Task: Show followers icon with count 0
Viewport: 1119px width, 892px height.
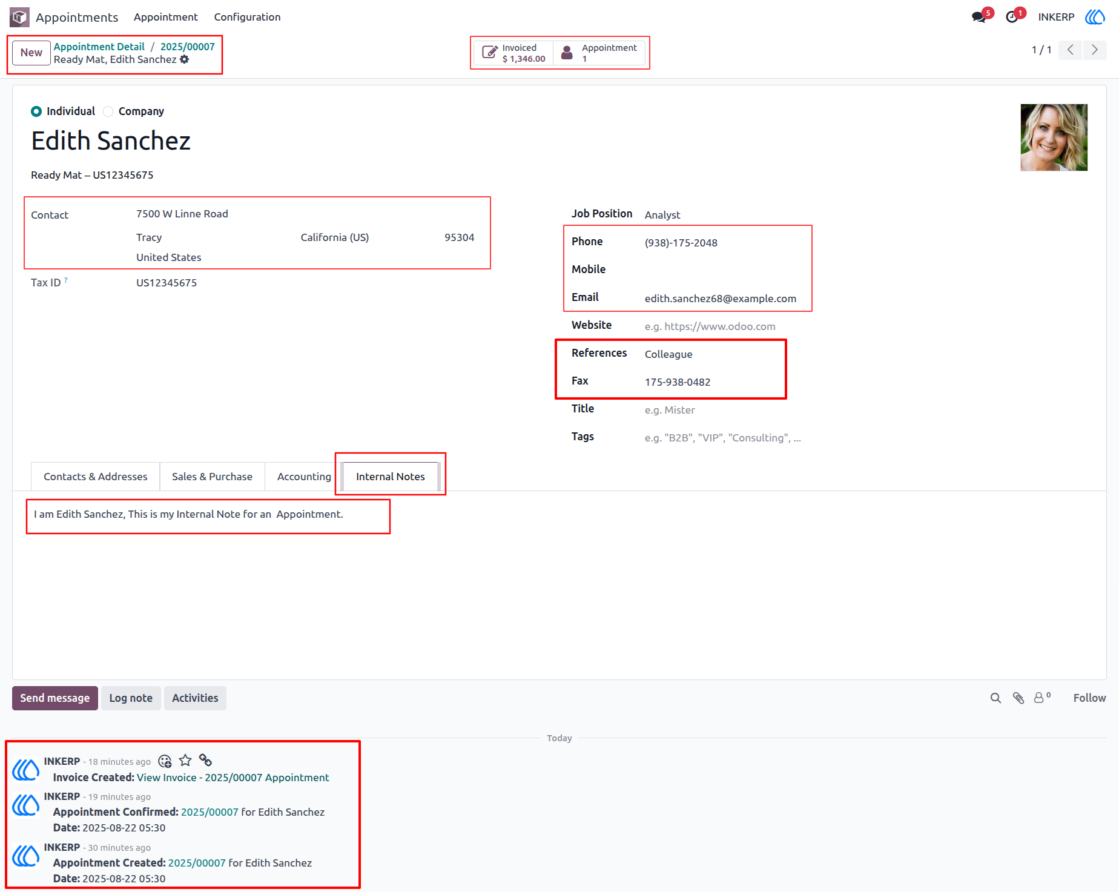Action: pos(1042,698)
